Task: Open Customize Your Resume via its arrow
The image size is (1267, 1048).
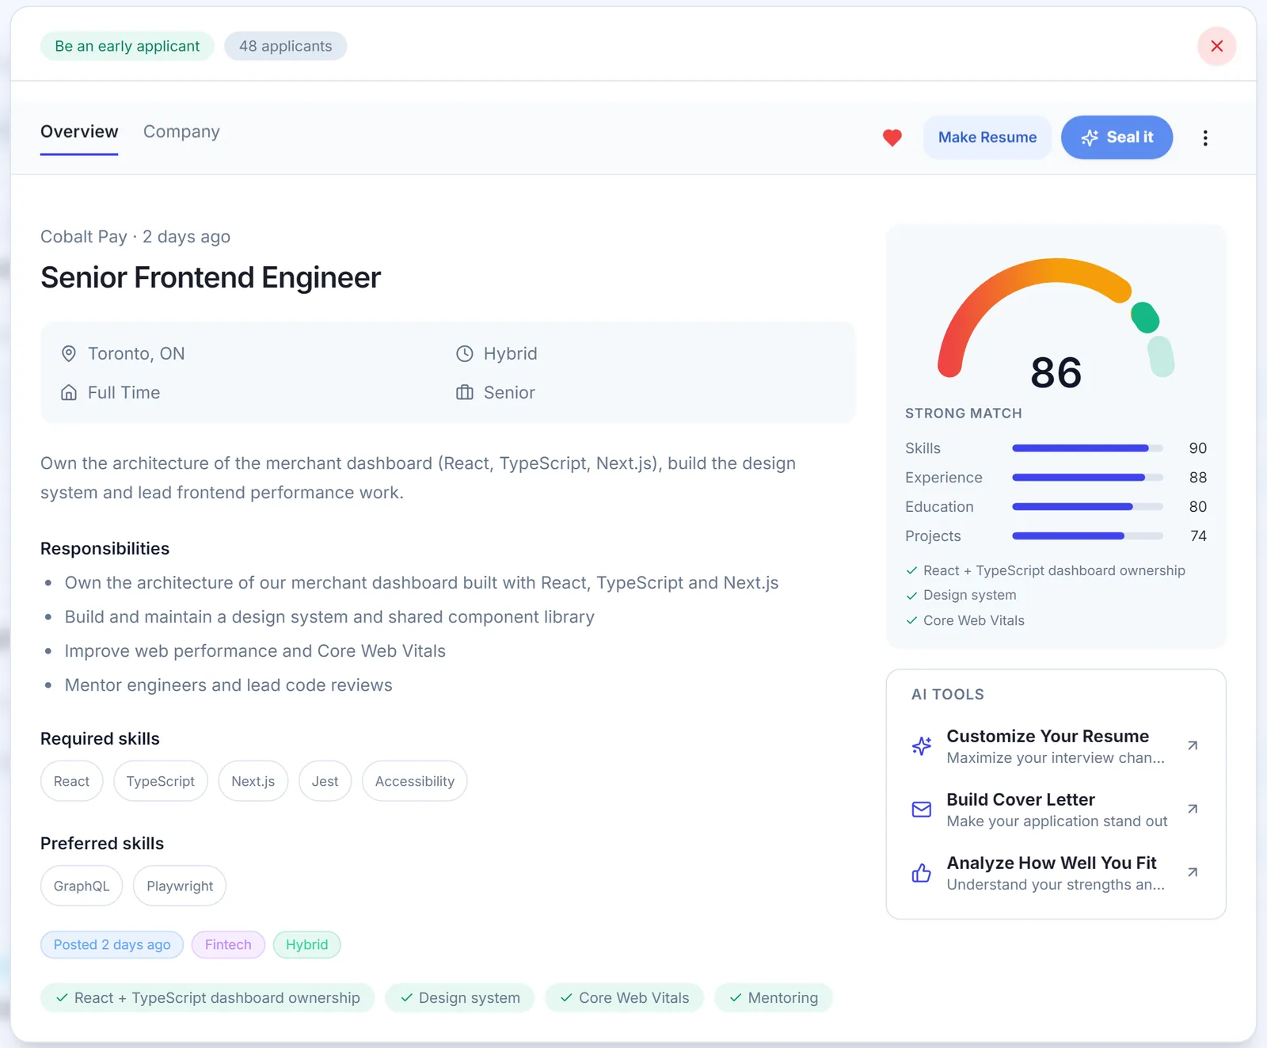Action: pos(1193,745)
